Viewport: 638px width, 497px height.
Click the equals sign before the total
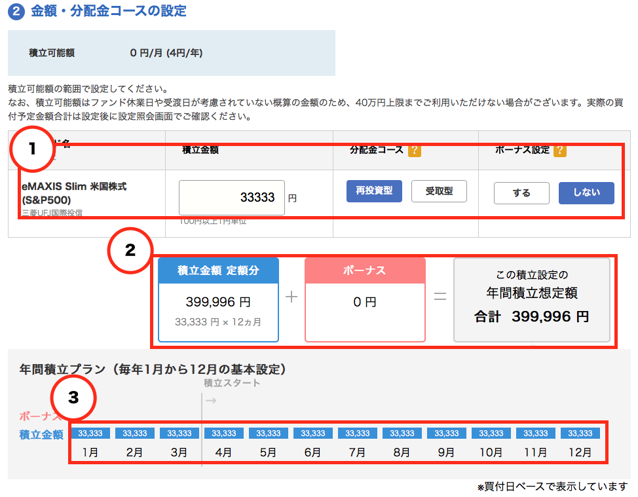pyautogui.click(x=440, y=297)
